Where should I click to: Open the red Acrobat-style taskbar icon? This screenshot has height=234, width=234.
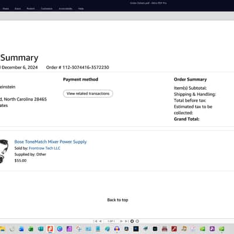tap(174, 229)
